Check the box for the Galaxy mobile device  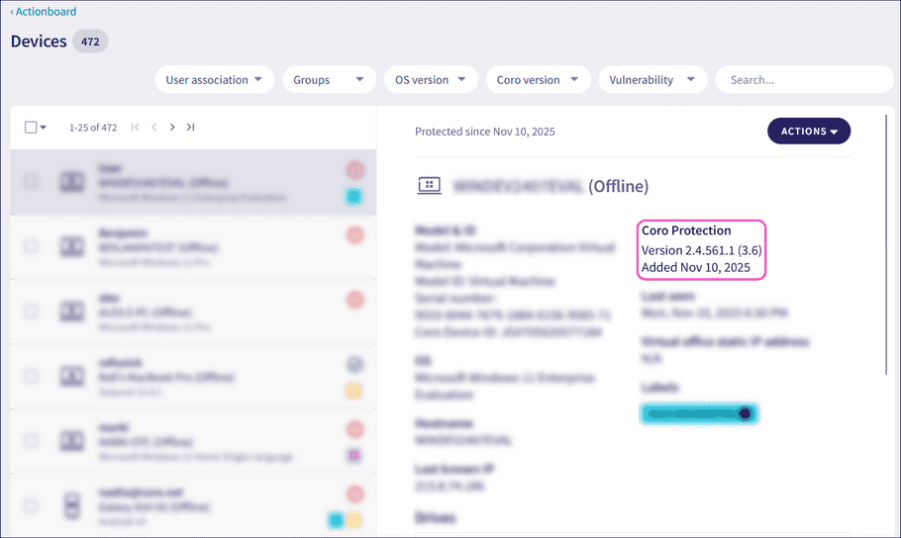click(x=32, y=505)
